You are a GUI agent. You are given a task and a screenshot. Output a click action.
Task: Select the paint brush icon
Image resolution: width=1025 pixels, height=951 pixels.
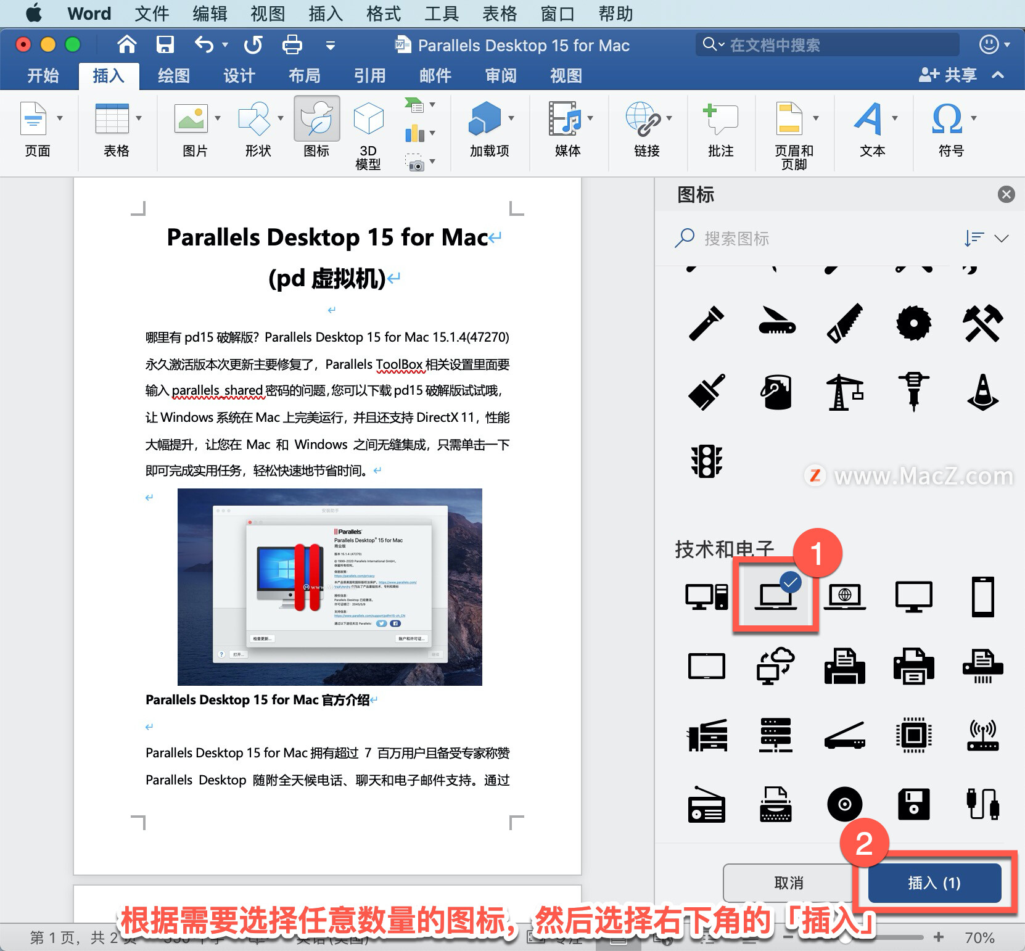[707, 392]
